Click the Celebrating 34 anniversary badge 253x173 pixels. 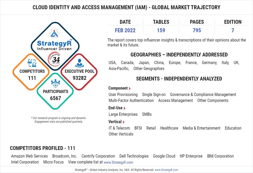coord(55,59)
